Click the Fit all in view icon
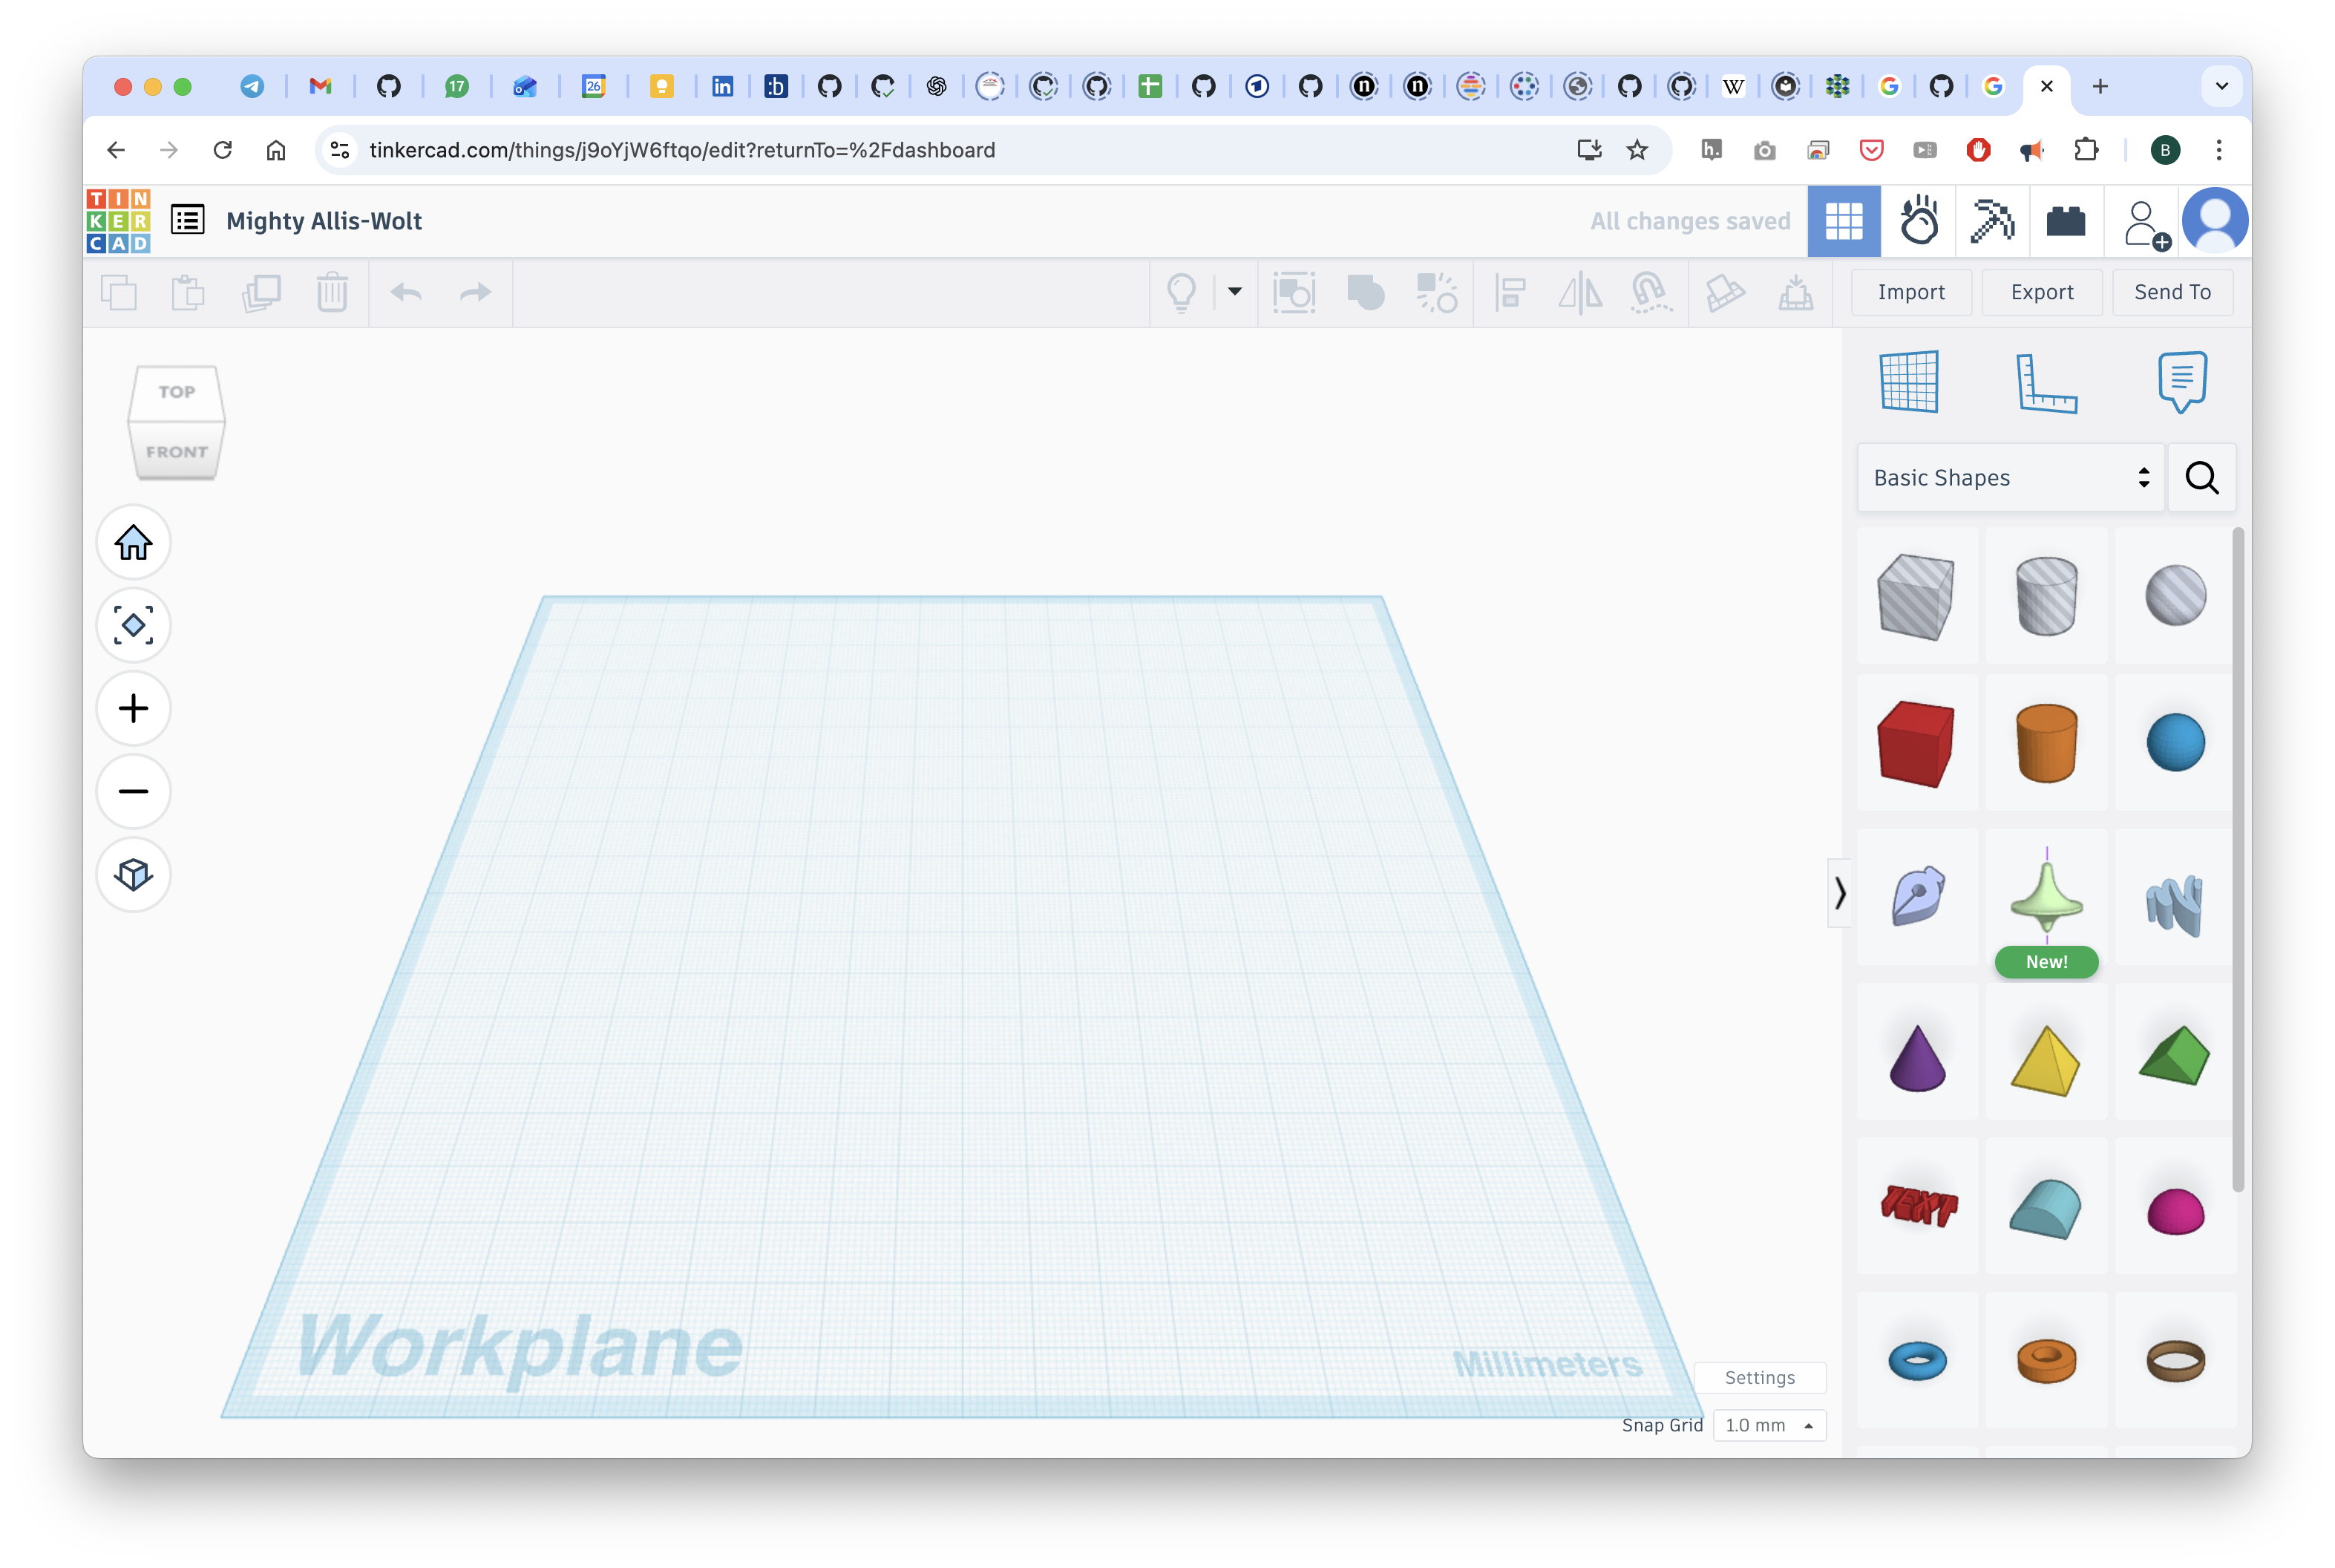Viewport: 2335px width, 1568px height. click(x=133, y=626)
